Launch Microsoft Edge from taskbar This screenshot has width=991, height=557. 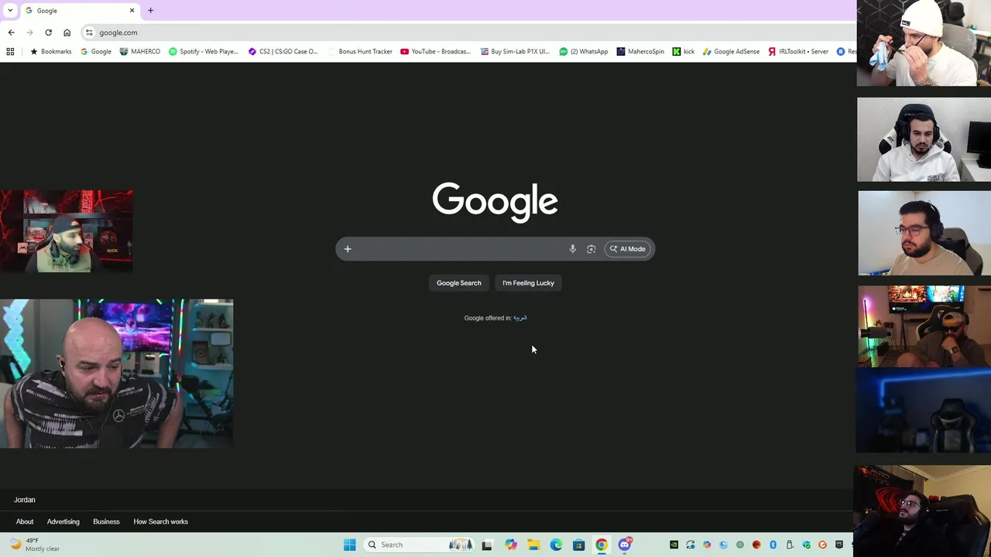coord(556,545)
